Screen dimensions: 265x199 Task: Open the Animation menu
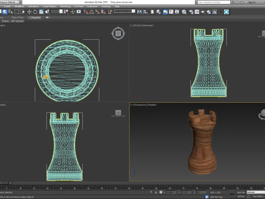(x=34, y=7)
